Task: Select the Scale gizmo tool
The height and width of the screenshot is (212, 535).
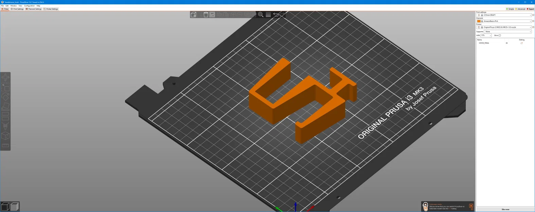Action: (x=5, y=87)
